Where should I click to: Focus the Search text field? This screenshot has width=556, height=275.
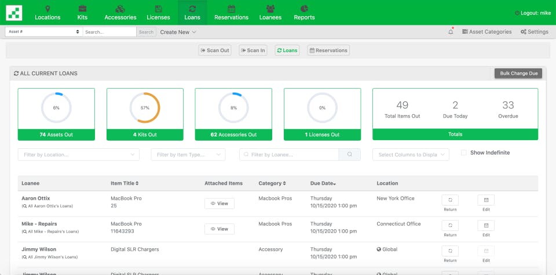(x=109, y=32)
